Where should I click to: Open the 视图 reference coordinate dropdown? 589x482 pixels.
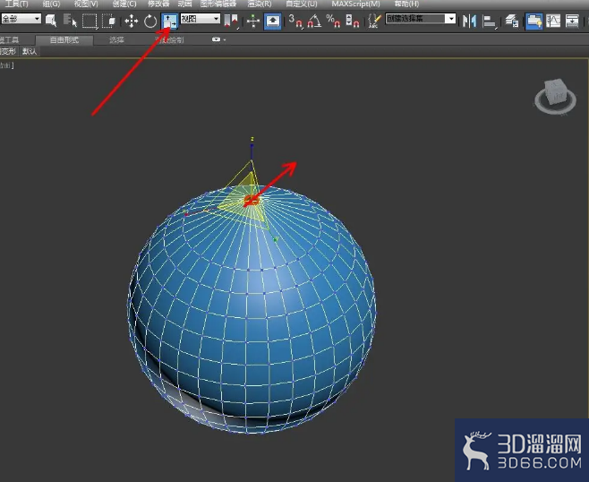pos(201,19)
